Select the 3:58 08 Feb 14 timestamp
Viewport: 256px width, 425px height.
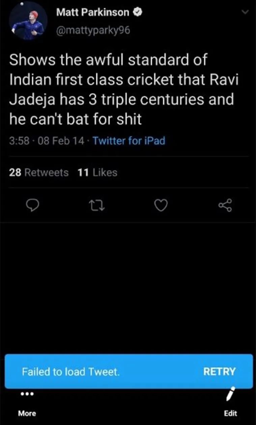click(46, 141)
